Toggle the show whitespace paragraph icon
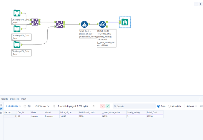The height and width of the screenshot is (140, 203). [x=54, y=106]
